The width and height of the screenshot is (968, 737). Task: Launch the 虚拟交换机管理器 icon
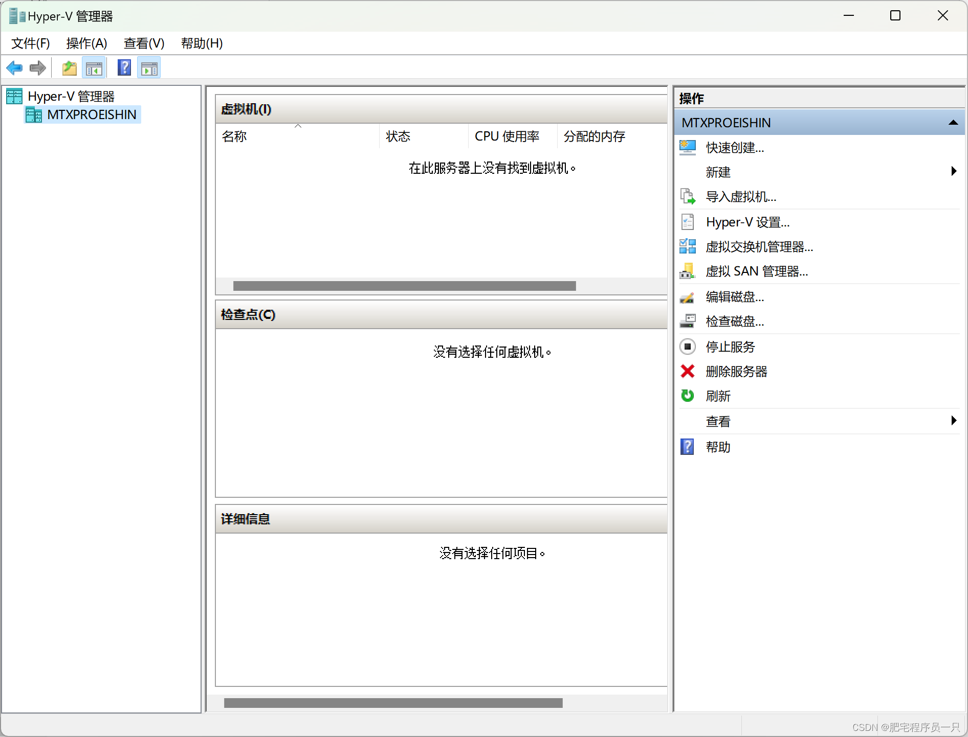(x=688, y=246)
